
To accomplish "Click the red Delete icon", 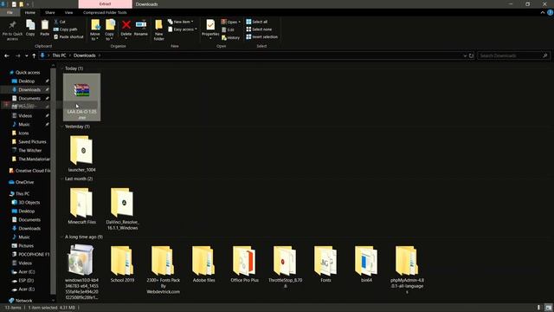I will pos(126,25).
